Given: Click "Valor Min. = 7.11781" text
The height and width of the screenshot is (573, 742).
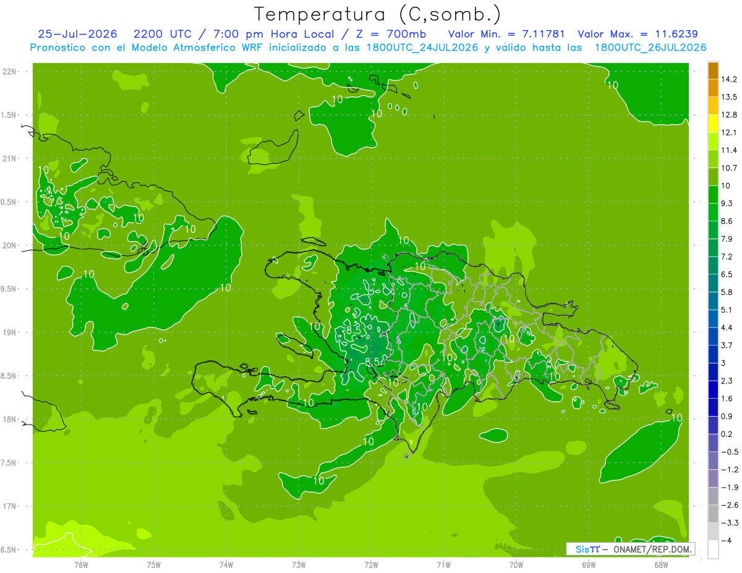Looking at the screenshot, I should coord(506,34).
